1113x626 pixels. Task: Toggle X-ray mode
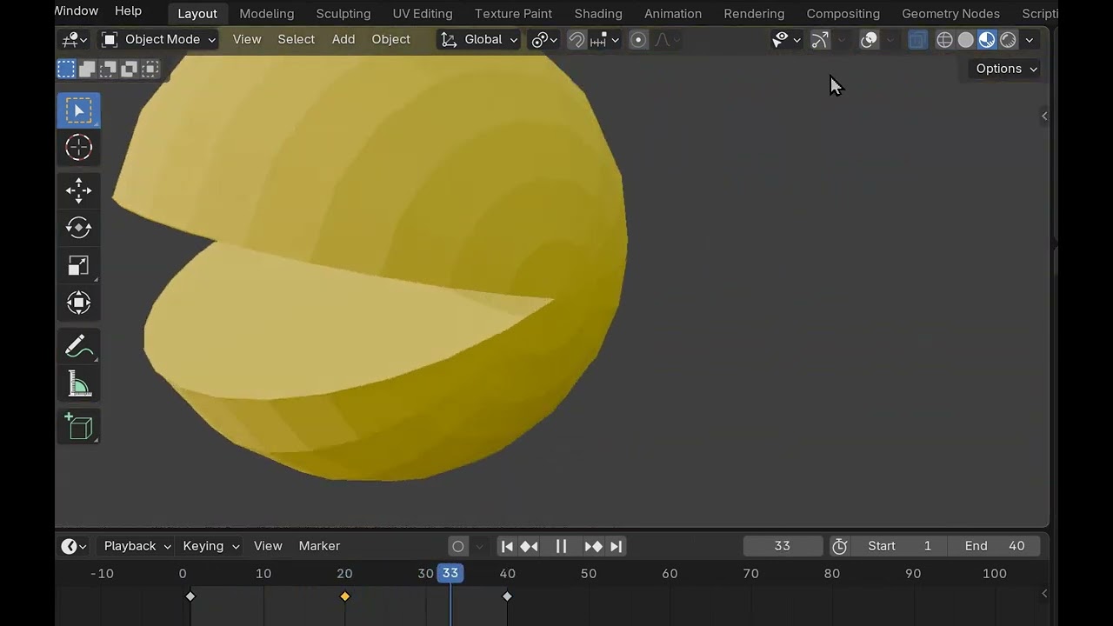pos(917,39)
